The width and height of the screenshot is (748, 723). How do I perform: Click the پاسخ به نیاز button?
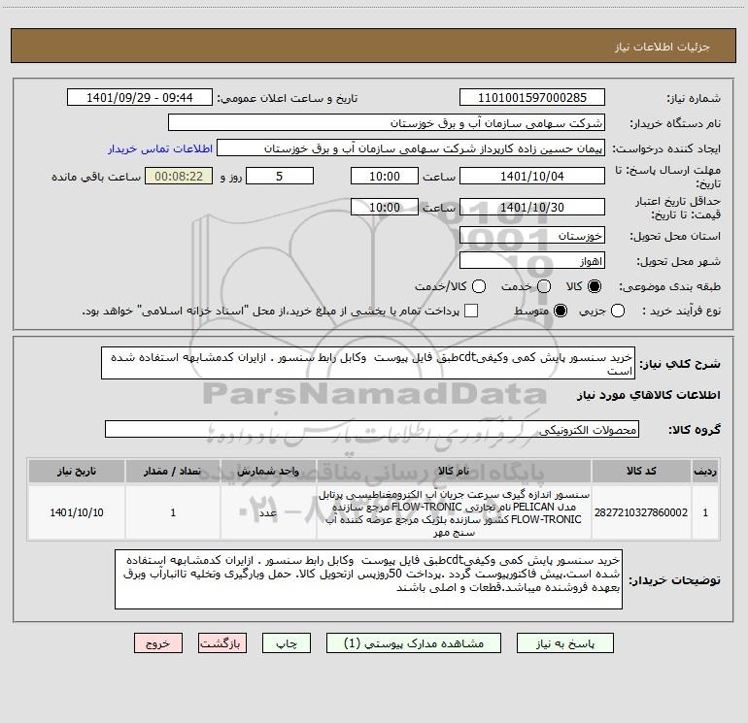[x=564, y=643]
